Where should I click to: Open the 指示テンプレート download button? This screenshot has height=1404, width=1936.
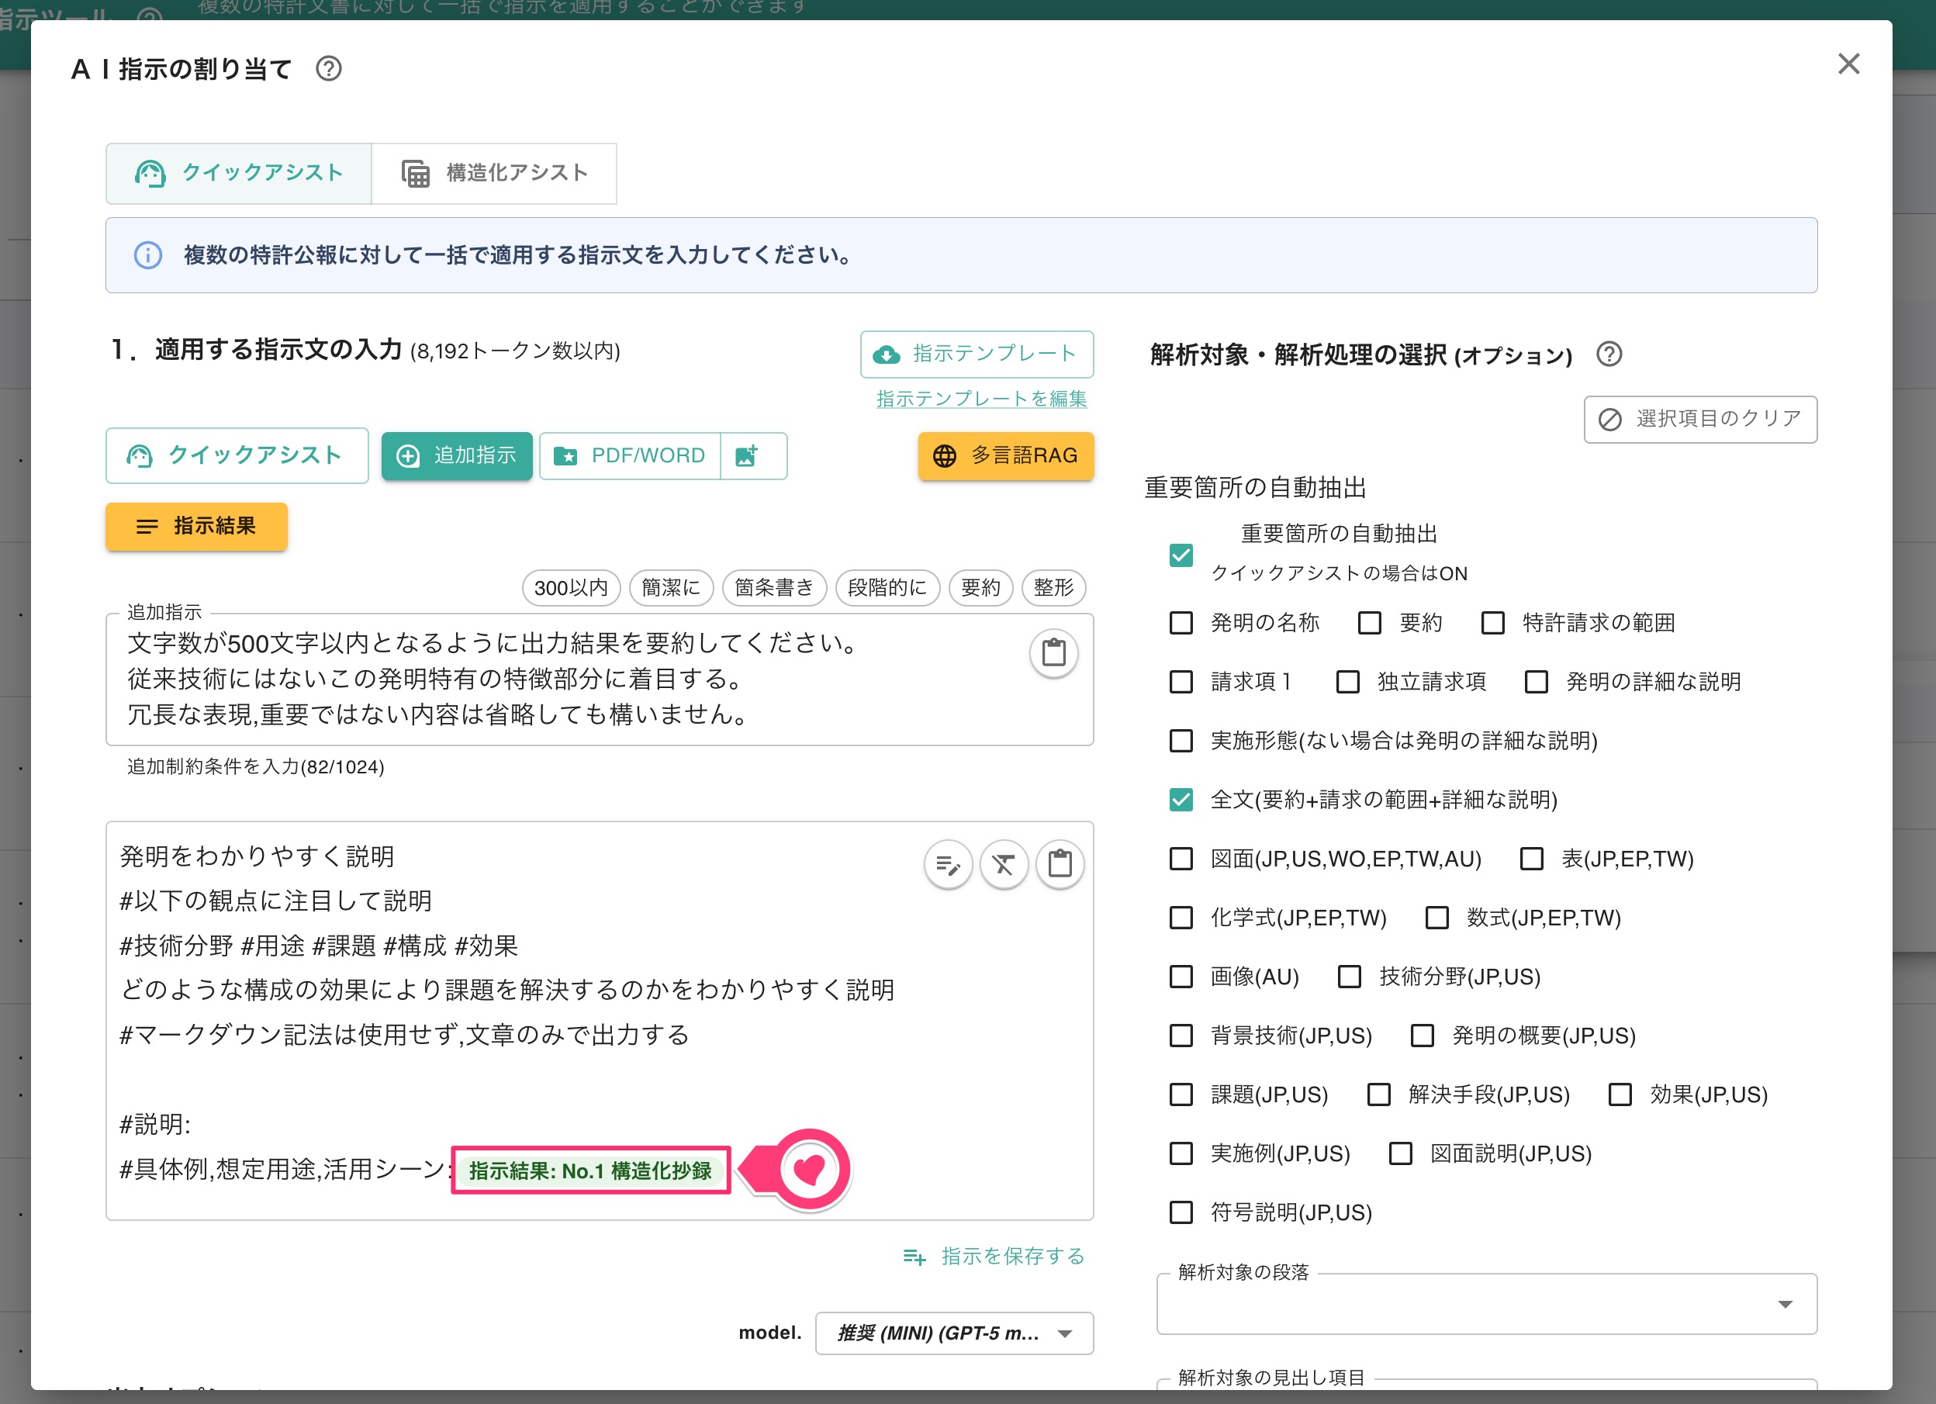[977, 354]
